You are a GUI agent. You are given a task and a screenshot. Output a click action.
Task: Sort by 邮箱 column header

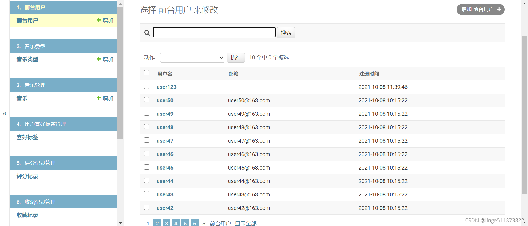(233, 74)
